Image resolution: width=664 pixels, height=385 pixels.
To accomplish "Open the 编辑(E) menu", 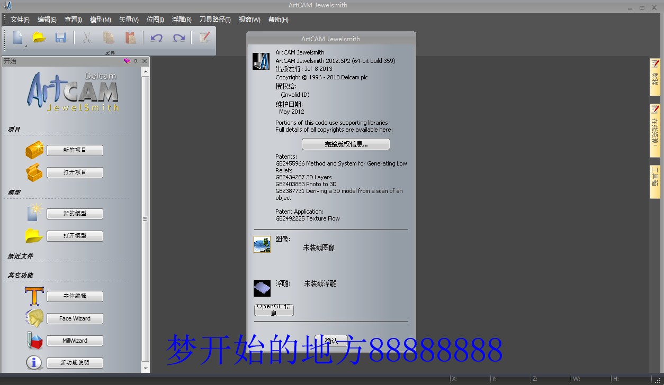I will (47, 20).
